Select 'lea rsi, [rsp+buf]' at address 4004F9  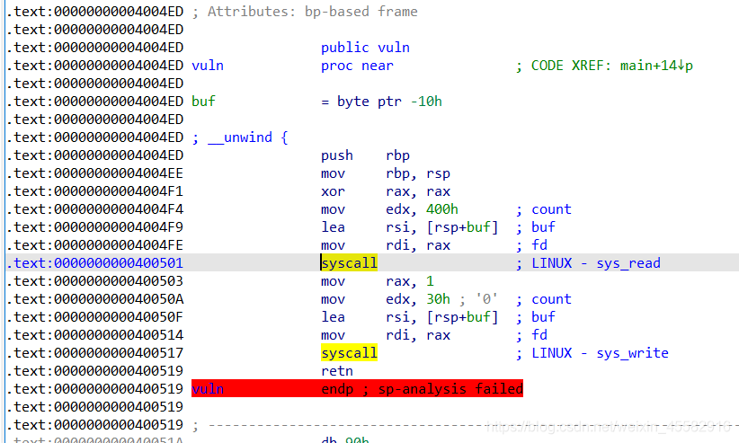click(410, 227)
